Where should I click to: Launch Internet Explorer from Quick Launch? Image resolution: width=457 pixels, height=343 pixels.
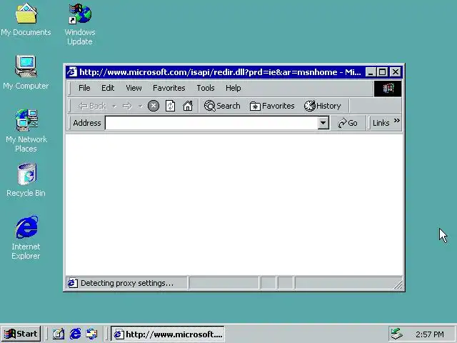click(75, 334)
